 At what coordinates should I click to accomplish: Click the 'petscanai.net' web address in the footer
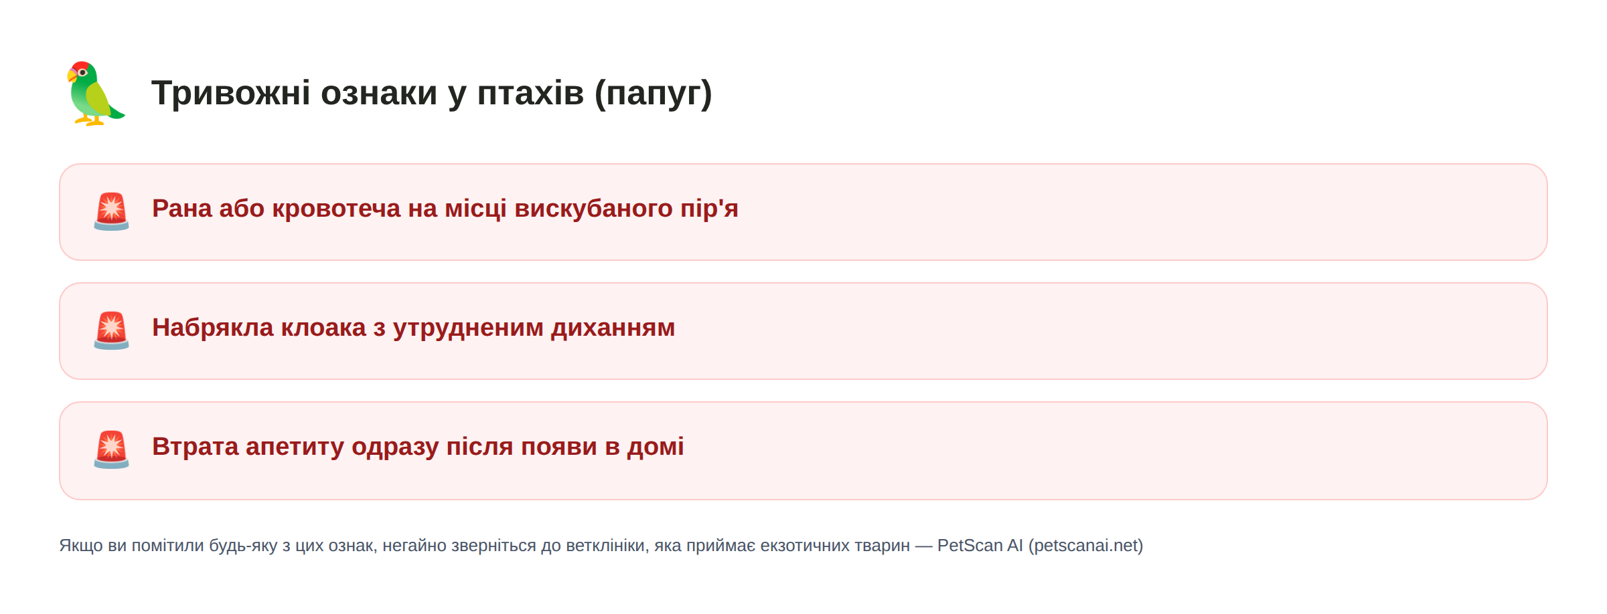pyautogui.click(x=1085, y=546)
